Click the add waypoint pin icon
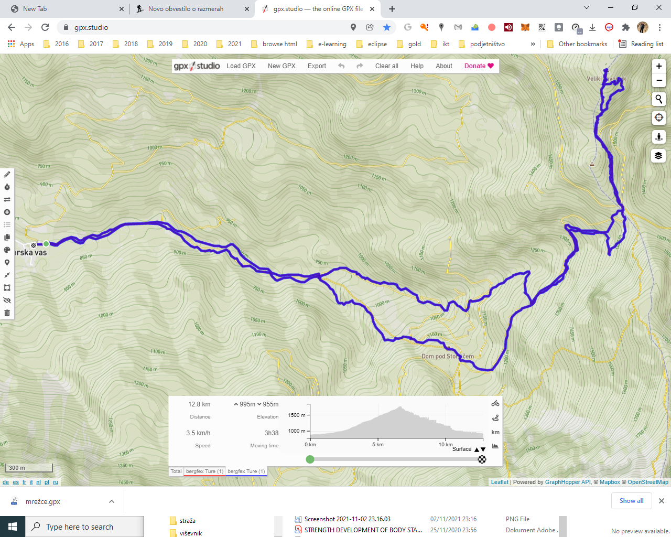 click(7, 263)
